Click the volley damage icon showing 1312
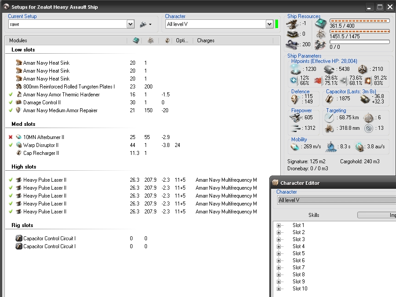 click(x=296, y=128)
